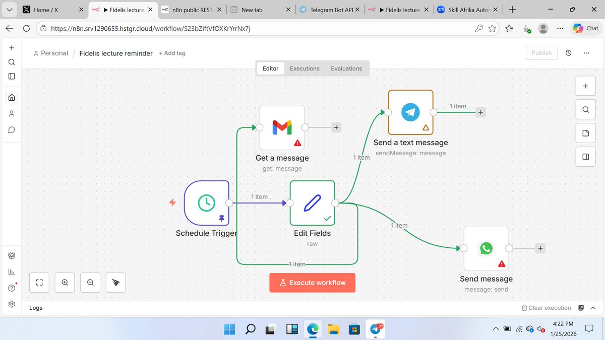
Task: Add a node after the WhatsApp node output
Action: tap(540, 248)
